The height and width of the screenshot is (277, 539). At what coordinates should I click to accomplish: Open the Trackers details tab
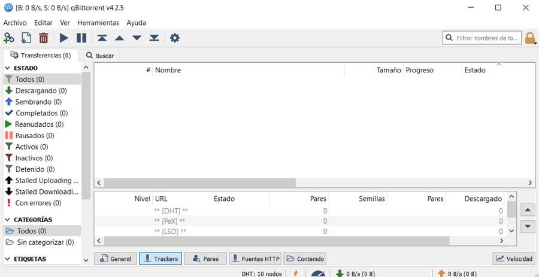click(161, 259)
